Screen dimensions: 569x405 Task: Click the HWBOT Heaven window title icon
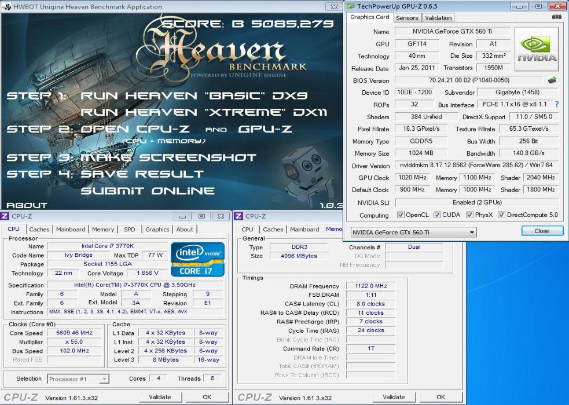pos(6,6)
